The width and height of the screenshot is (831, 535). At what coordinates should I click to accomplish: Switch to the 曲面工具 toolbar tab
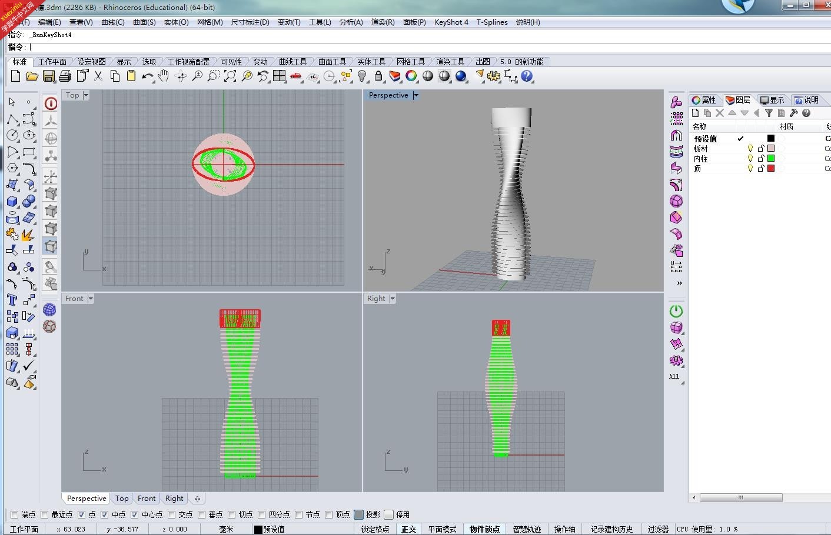coord(332,62)
